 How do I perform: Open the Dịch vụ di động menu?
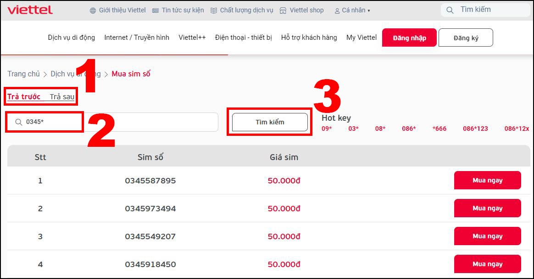(x=71, y=38)
